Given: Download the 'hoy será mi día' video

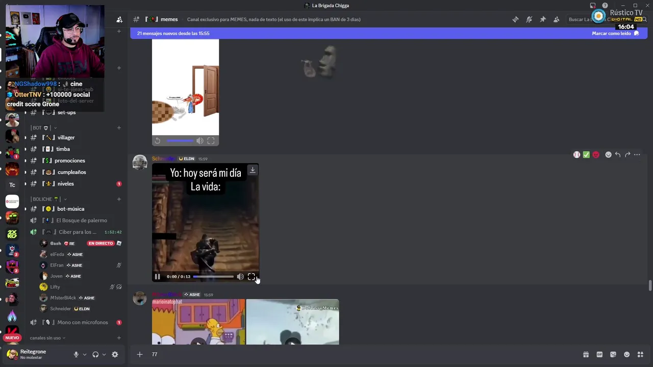Looking at the screenshot, I should (x=253, y=170).
